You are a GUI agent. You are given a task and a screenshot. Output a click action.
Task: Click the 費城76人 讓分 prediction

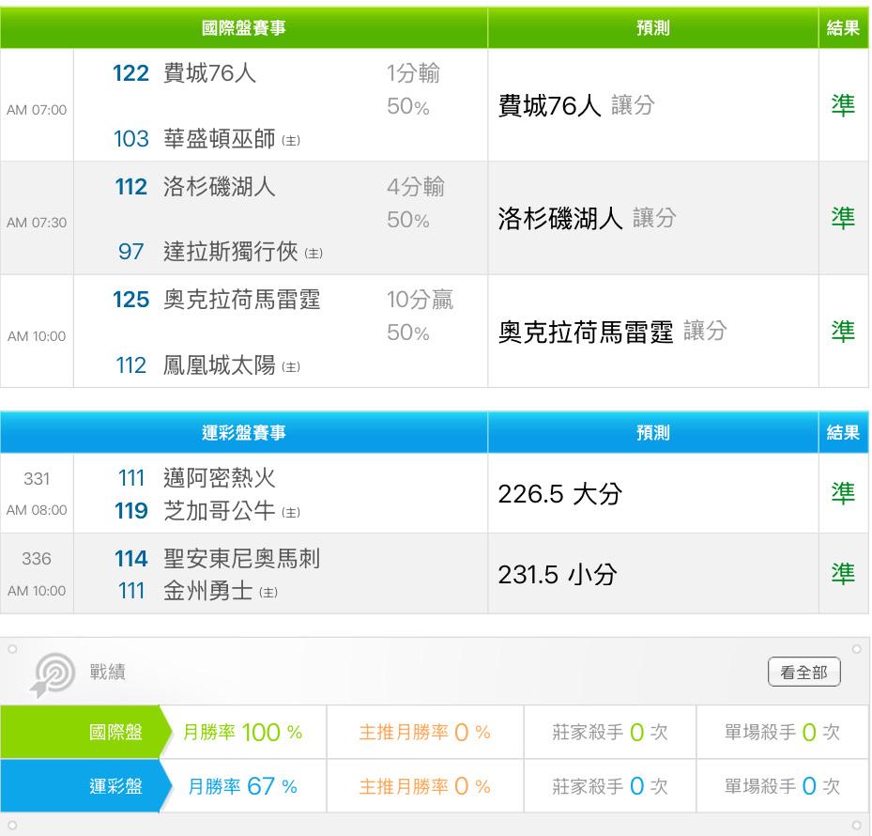pyautogui.click(x=576, y=105)
